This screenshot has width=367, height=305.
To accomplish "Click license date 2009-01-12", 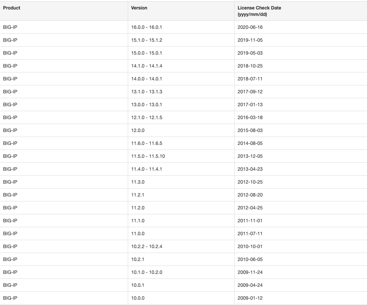I will (250, 298).
